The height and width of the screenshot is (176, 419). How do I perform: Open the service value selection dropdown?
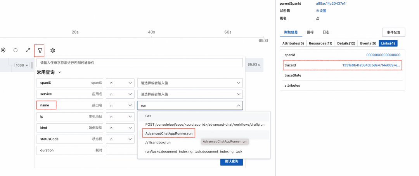point(190,94)
